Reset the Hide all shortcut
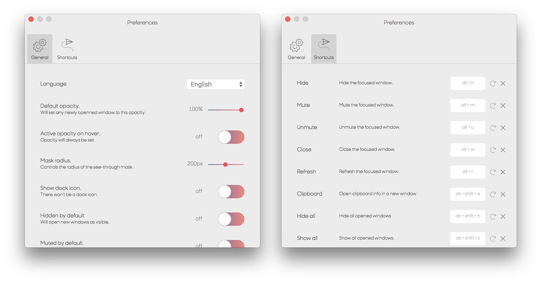Screen dimensions: 538x283 coord(493,216)
